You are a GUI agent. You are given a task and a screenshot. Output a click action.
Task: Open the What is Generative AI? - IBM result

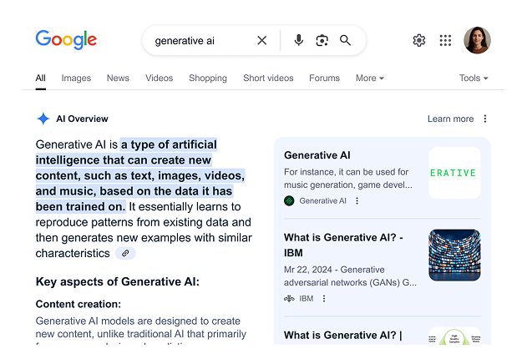343,245
